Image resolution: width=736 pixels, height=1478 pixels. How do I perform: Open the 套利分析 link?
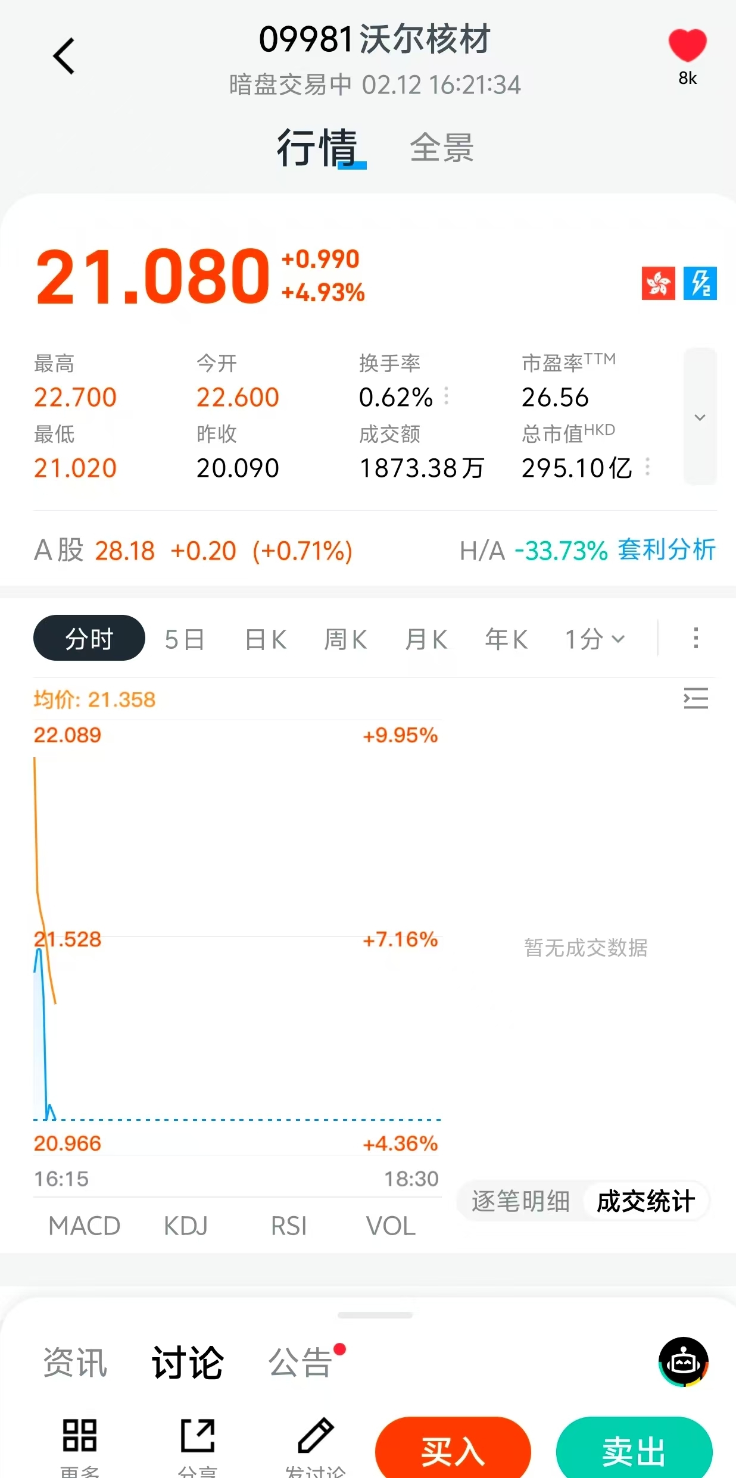[x=666, y=550]
